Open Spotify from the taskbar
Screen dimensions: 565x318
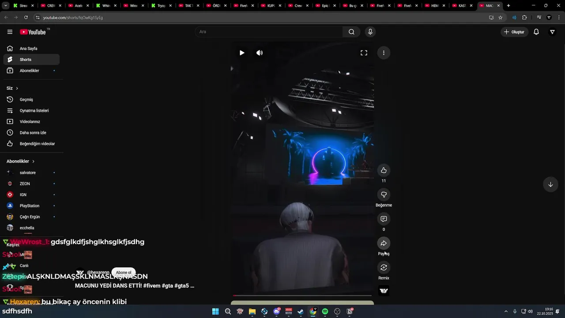pyautogui.click(x=325, y=311)
